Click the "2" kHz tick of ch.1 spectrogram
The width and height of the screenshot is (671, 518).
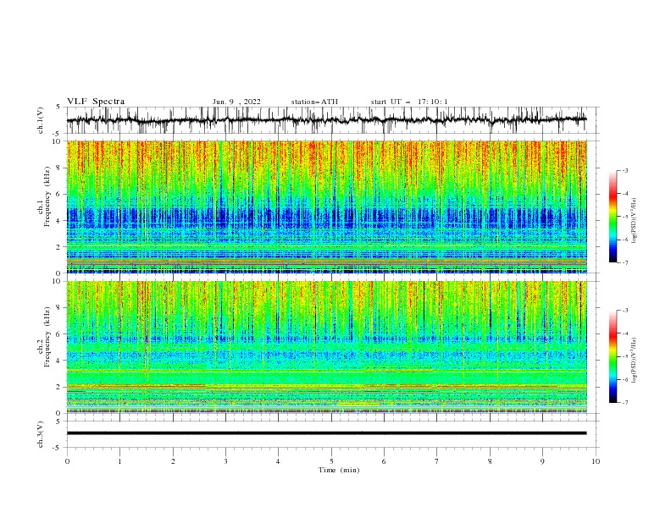59,247
